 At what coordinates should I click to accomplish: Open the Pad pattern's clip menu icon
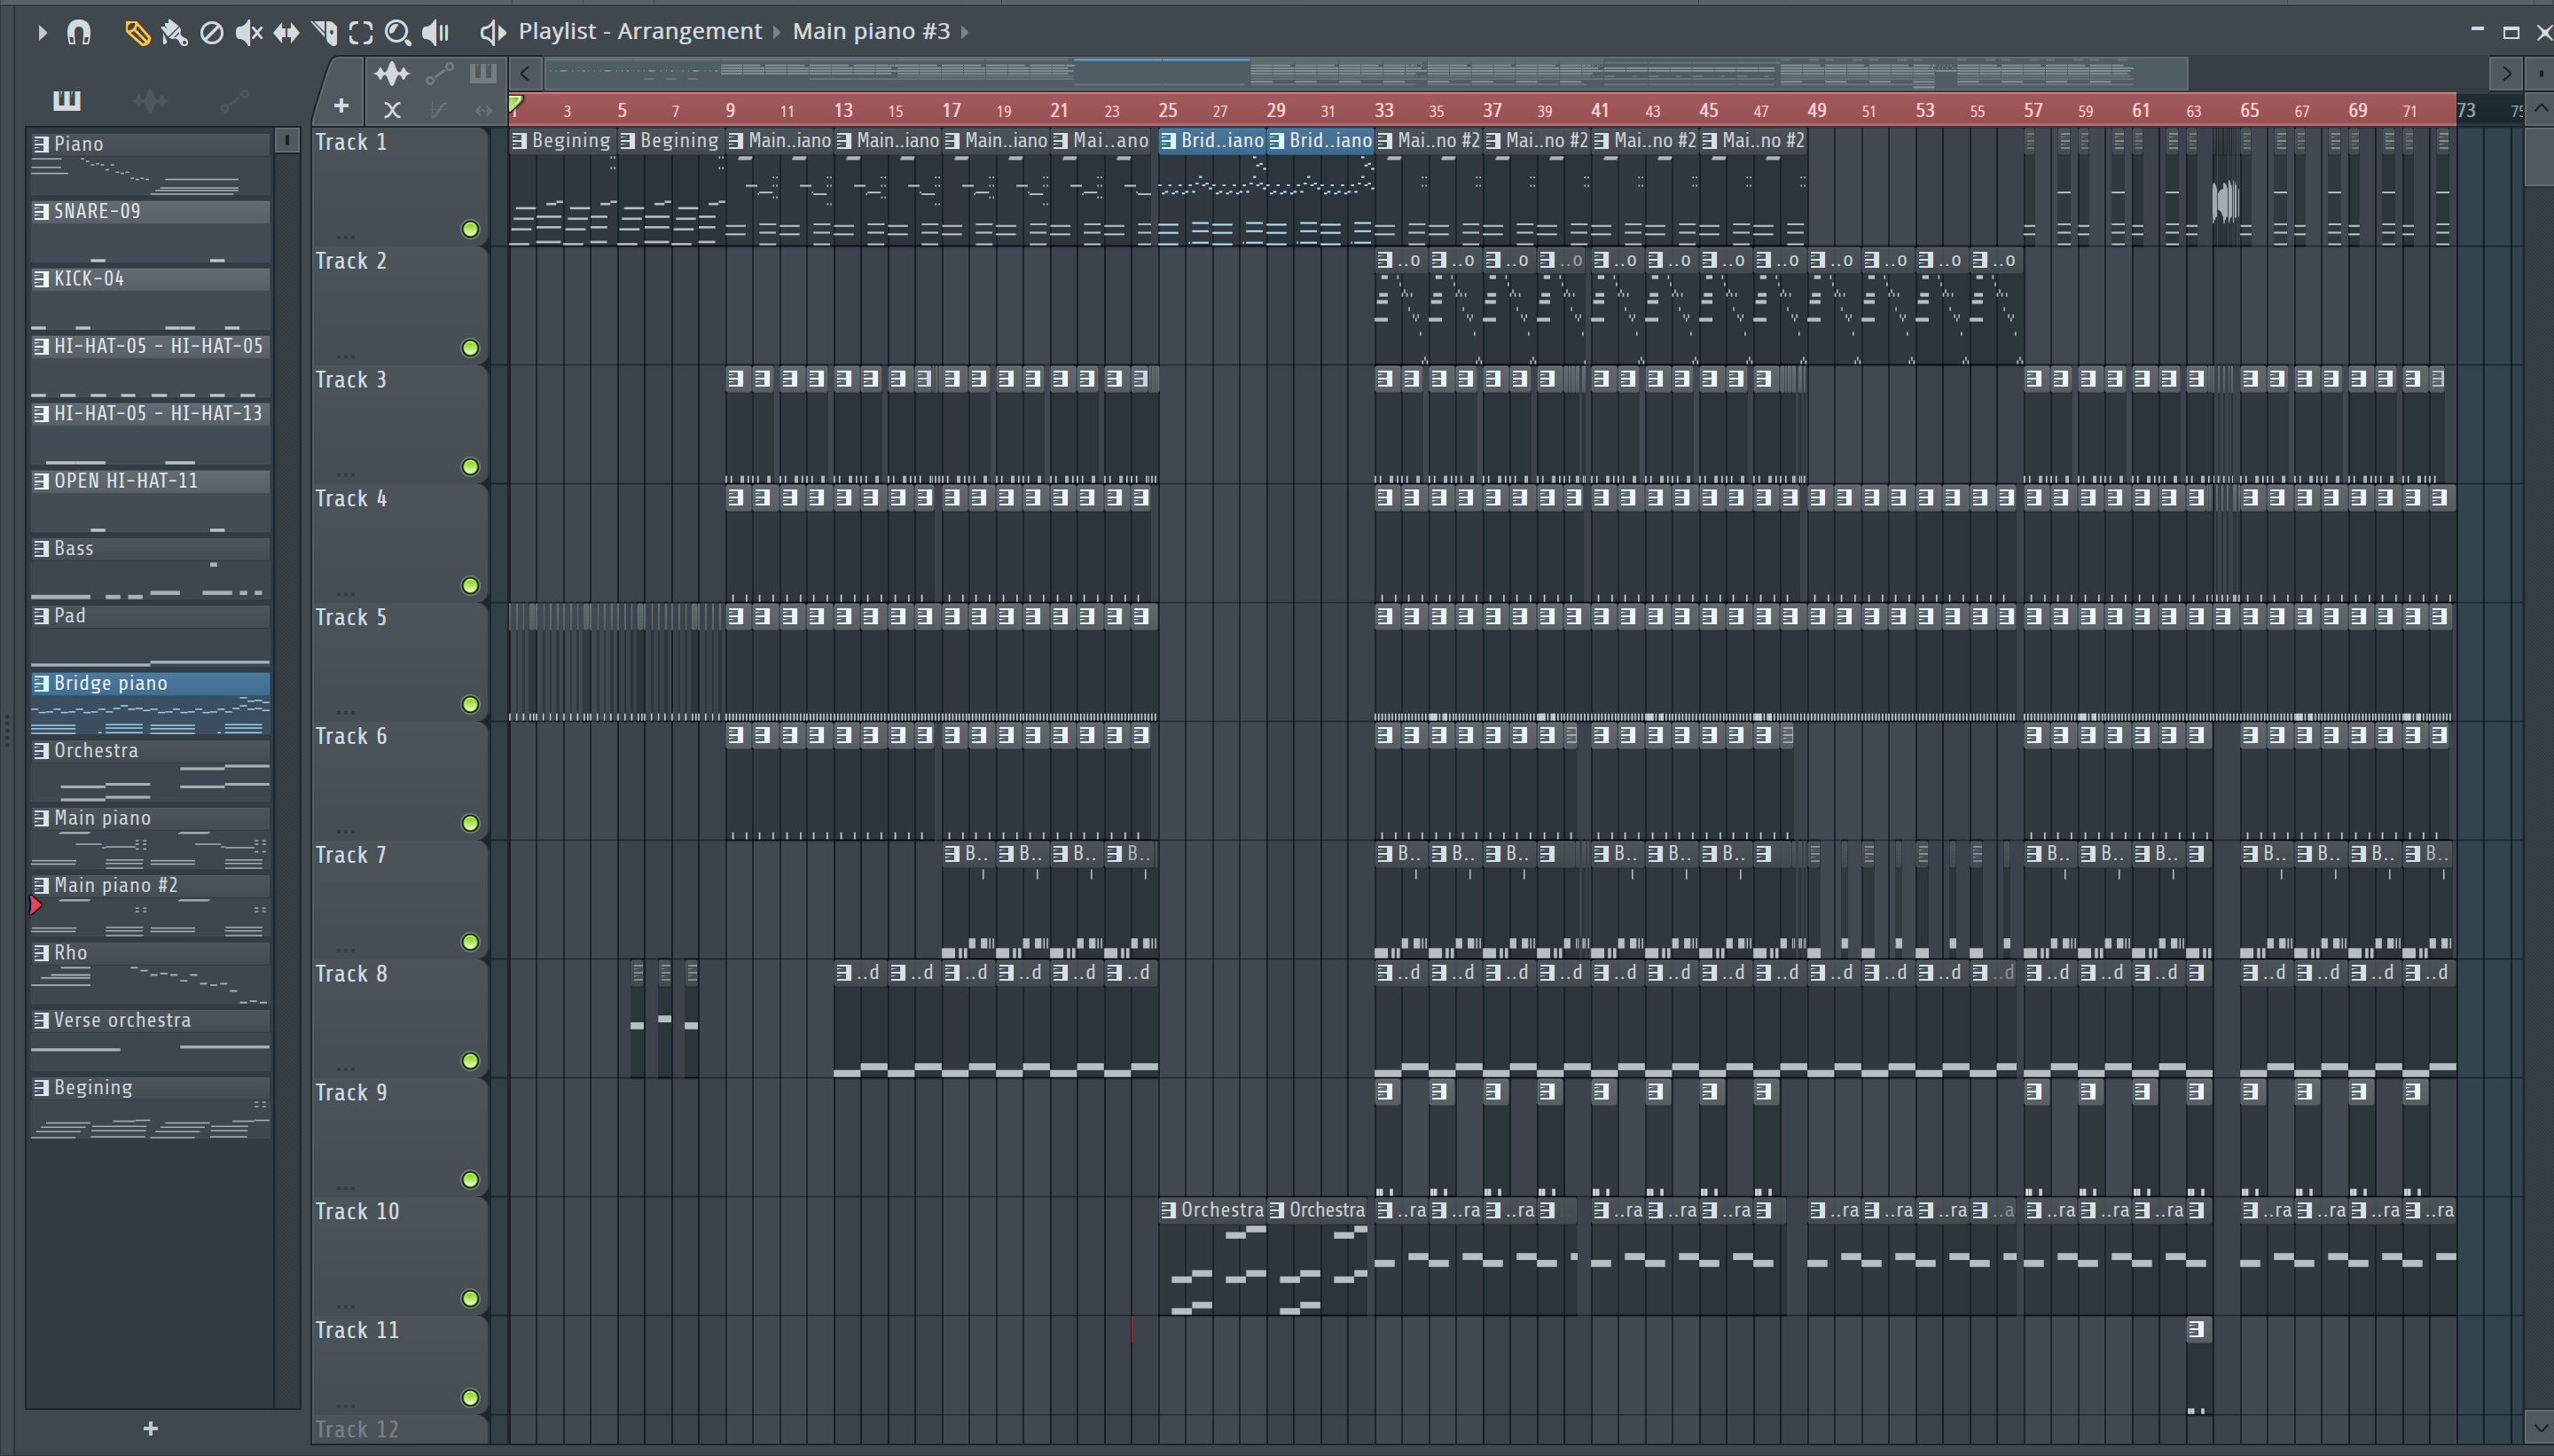tap(41, 616)
